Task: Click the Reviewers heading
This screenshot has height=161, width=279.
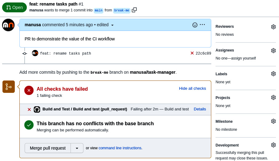Action: click(x=224, y=27)
